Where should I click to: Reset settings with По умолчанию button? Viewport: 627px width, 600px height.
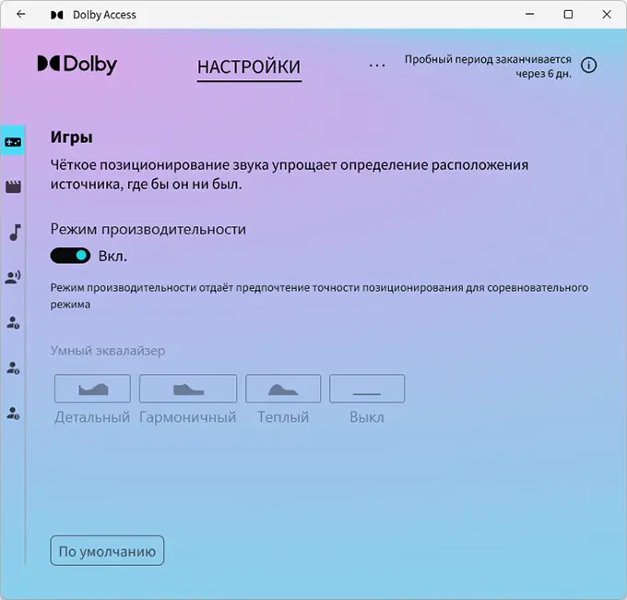point(107,551)
